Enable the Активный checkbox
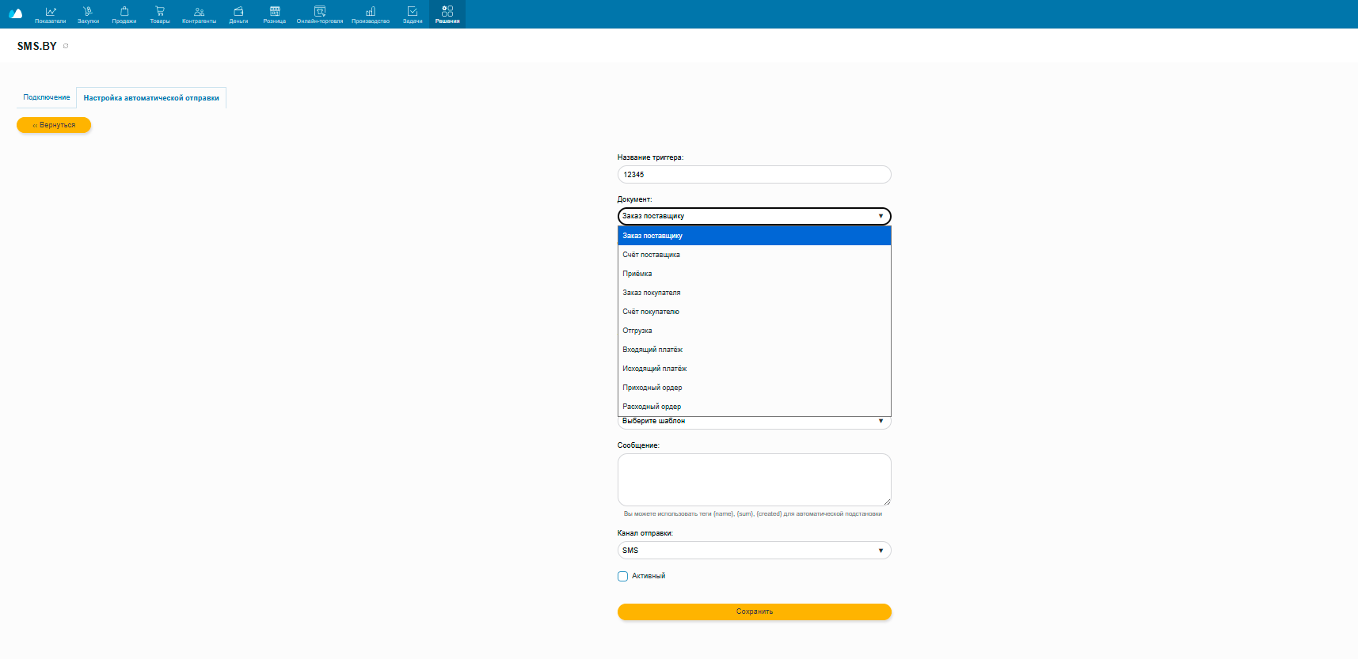 tap(623, 577)
